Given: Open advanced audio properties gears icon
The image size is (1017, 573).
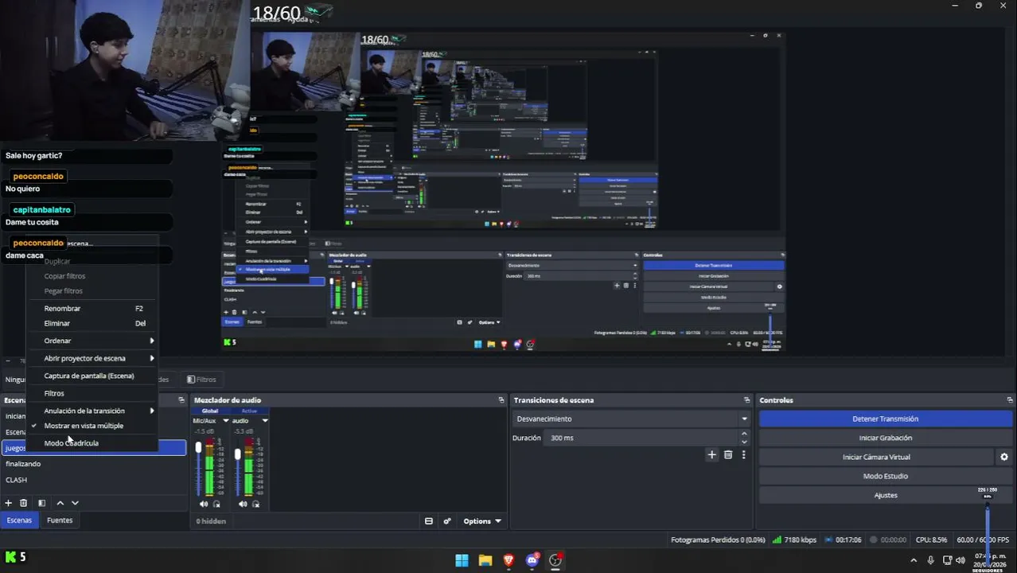Looking at the screenshot, I should point(447,521).
